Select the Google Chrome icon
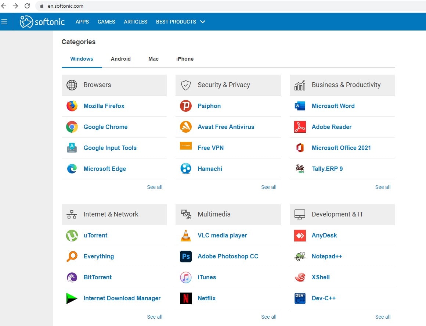Viewport: 426px width, 326px height. [x=72, y=127]
